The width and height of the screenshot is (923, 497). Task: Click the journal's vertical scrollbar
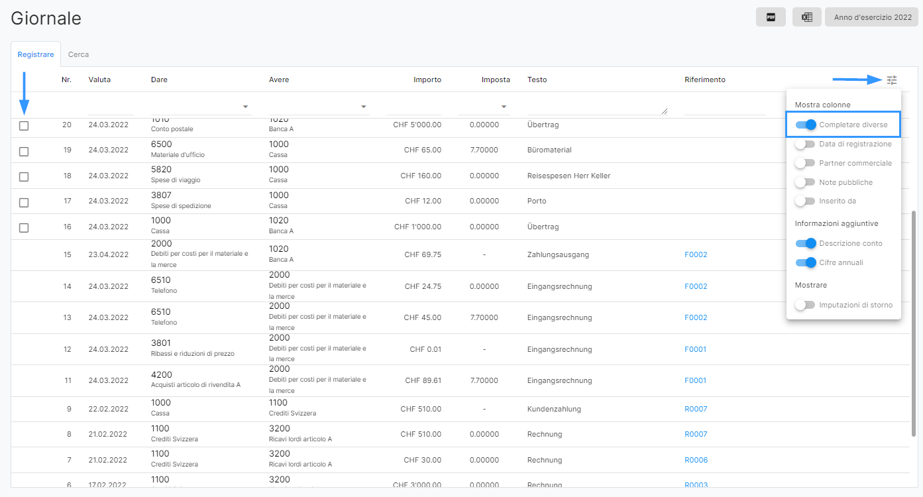coord(914,323)
